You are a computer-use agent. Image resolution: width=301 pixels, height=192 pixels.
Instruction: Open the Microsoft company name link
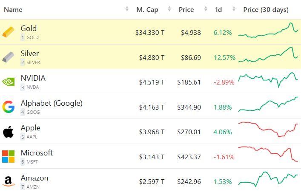37,153
